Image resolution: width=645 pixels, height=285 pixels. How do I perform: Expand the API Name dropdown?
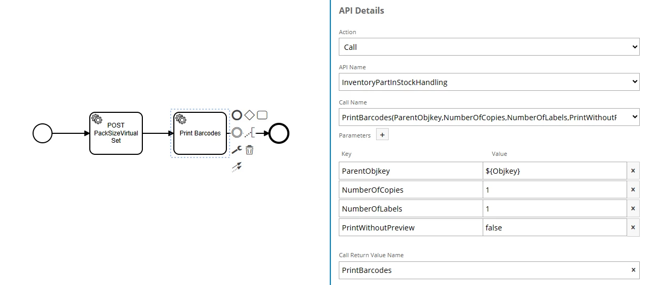[488, 82]
